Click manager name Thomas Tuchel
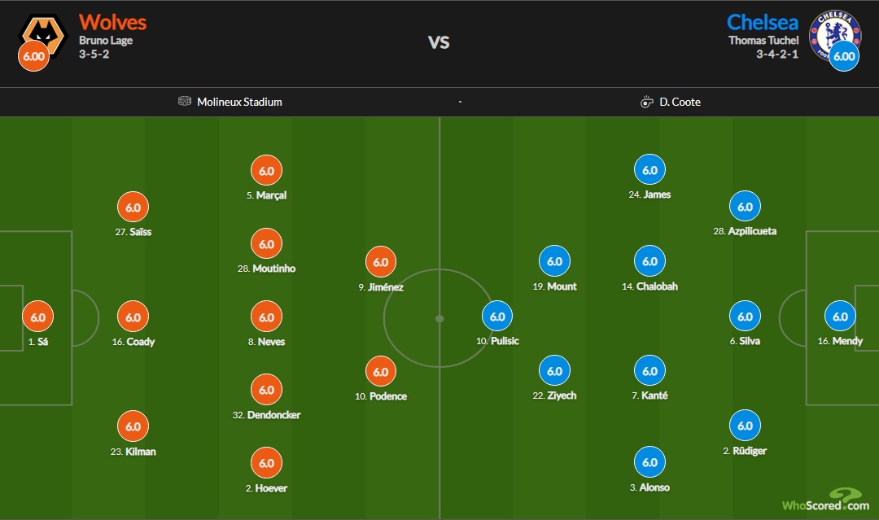Viewport: 879px width, 520px height. [763, 38]
